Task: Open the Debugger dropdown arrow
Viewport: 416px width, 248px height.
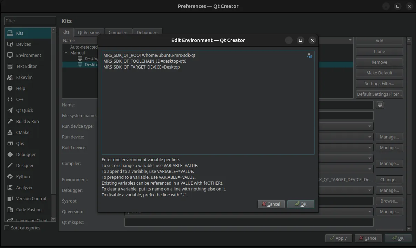Action: tap(370, 190)
